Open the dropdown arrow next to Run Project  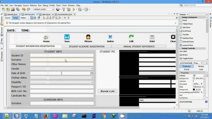[77, 10]
